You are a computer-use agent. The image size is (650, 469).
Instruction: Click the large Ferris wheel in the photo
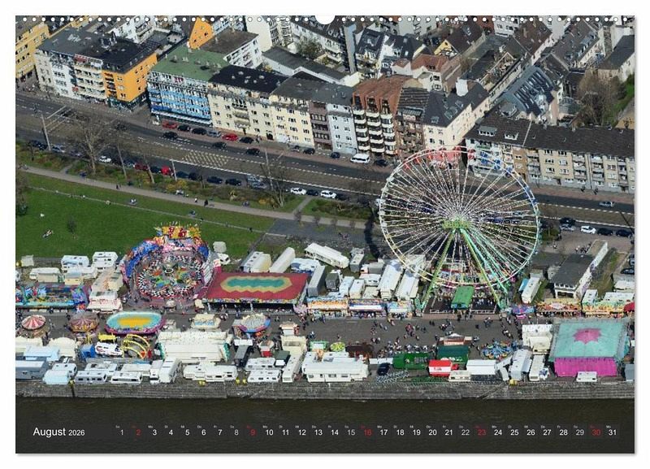pos(459,218)
